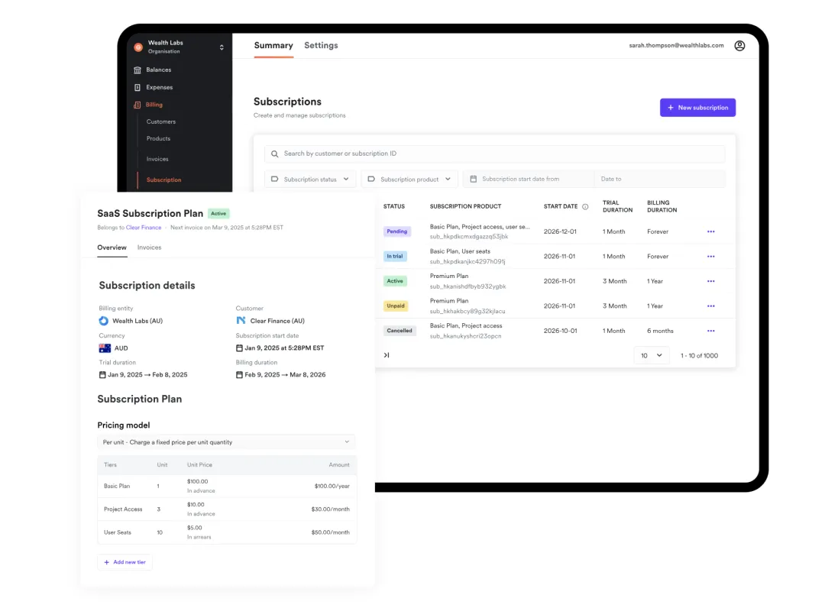Click the Clear Finance (AU) customer logo
Viewport: 825px width, 608px height.
pos(241,320)
